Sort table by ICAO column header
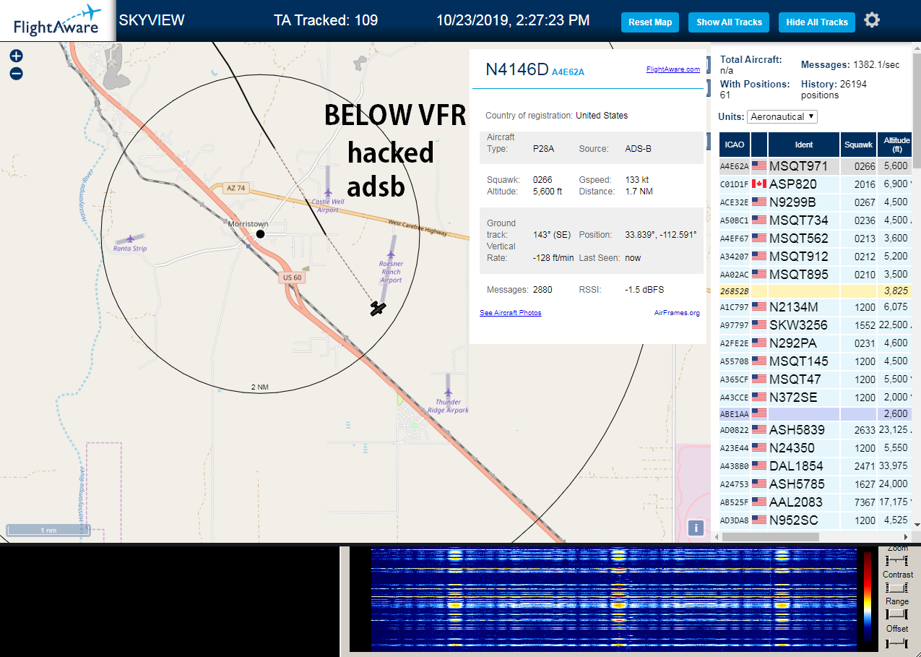Viewport: 921px width, 657px height. (x=735, y=145)
